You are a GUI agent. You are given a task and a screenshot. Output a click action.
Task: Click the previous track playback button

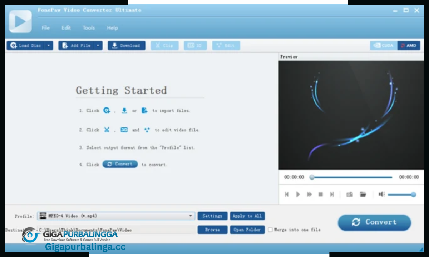[286, 194]
